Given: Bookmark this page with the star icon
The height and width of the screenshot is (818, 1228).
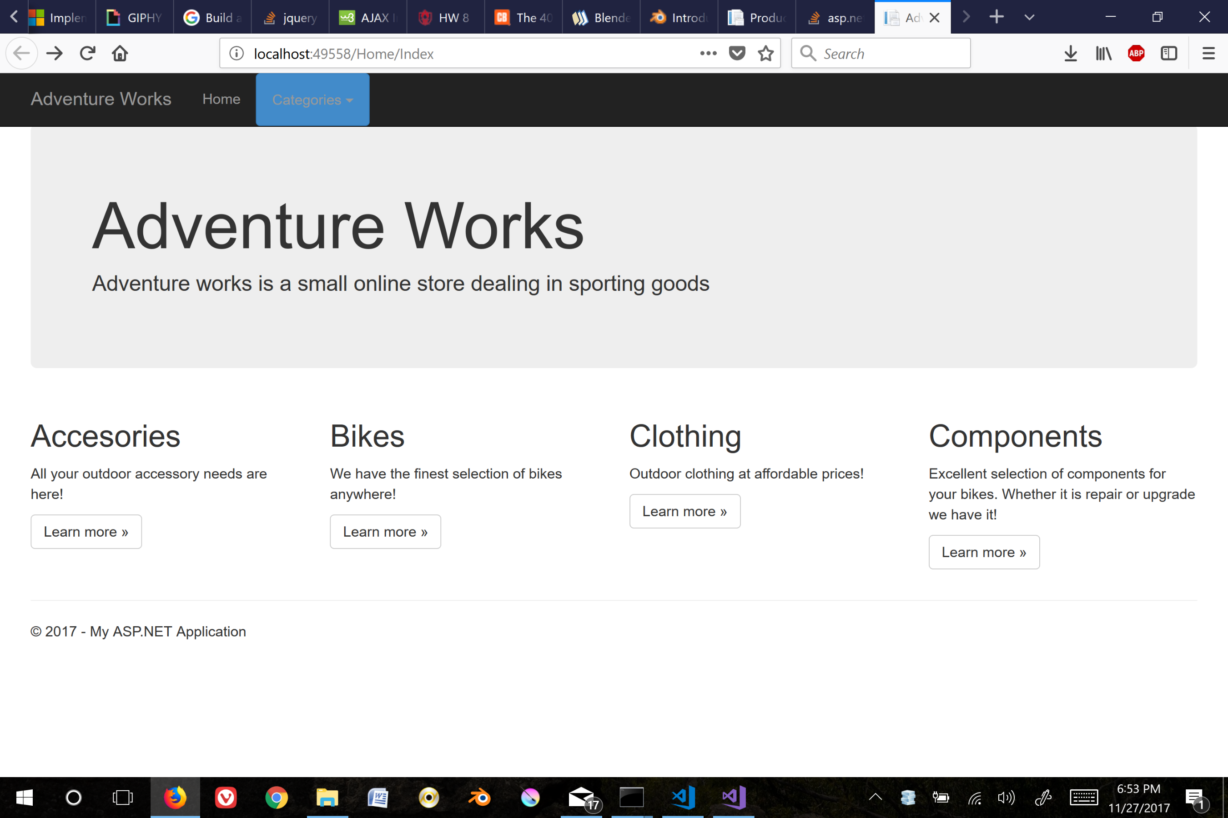Looking at the screenshot, I should click(766, 53).
